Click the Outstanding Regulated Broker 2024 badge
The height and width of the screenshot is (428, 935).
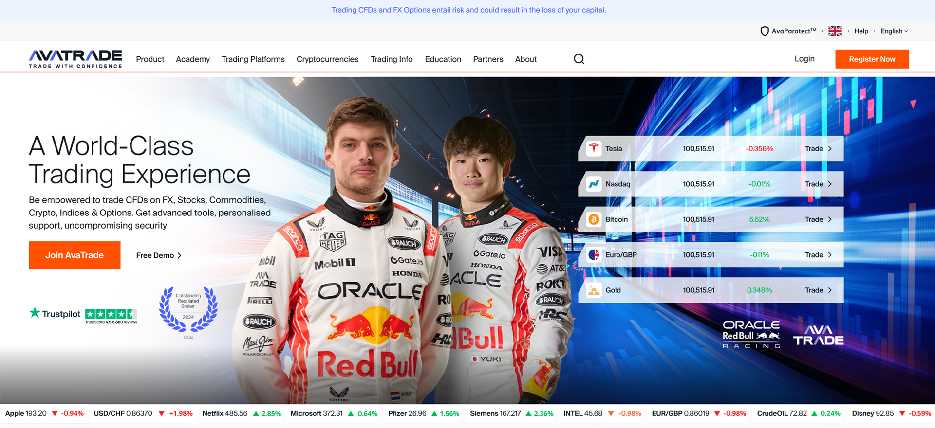188,312
